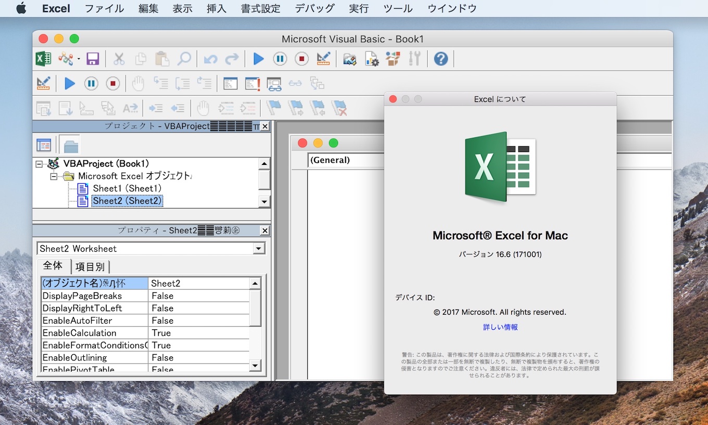Screen dimensions: 708x425
Task: Click View Object icon in Project panel
Action: [x=44, y=145]
